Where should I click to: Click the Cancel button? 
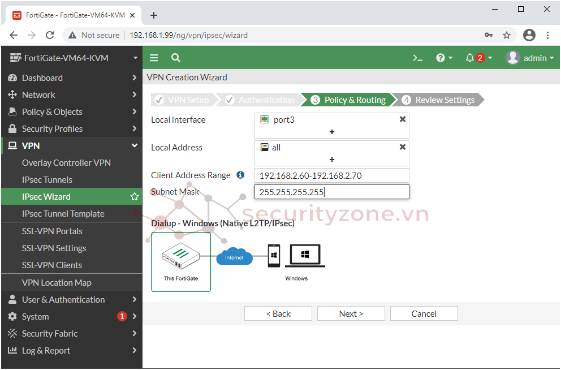pyautogui.click(x=424, y=313)
